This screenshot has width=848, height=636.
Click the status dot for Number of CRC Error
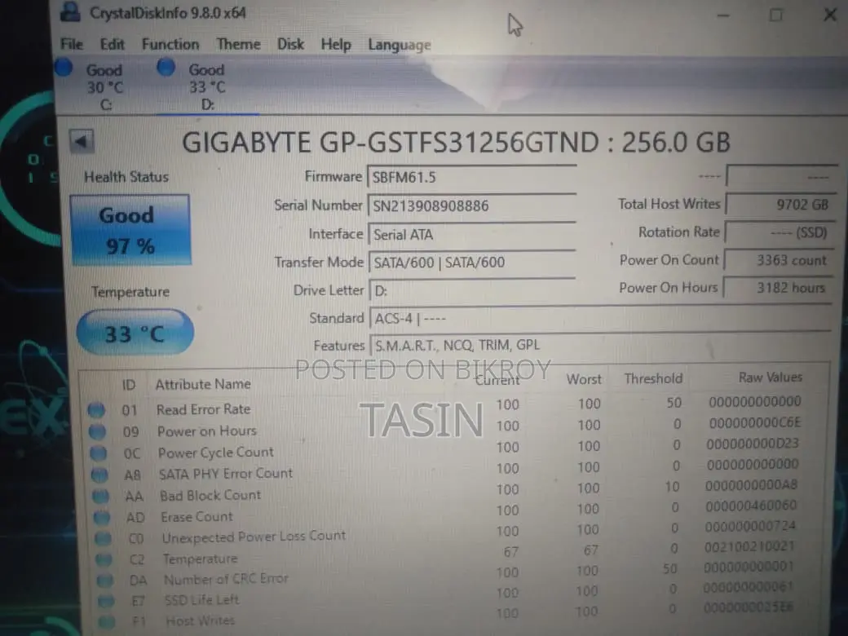[105, 580]
